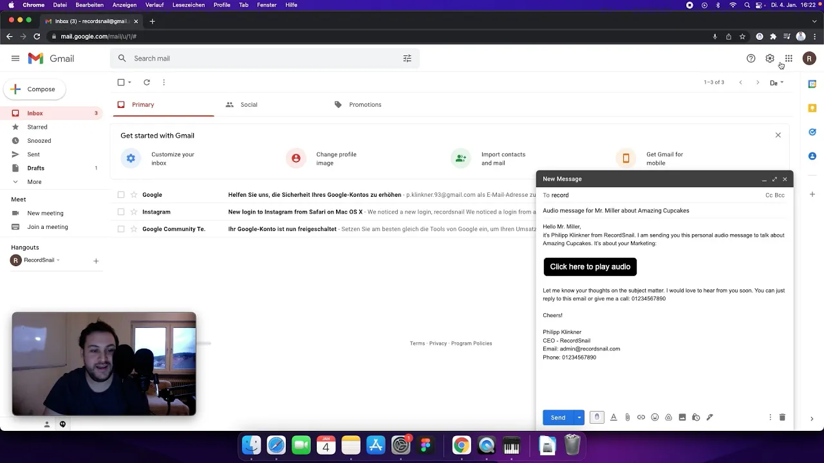Open input tools language dropdown
This screenshot has width=824, height=463.
tap(777, 82)
